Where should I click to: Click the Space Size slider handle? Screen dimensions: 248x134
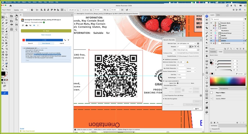tap(178, 83)
